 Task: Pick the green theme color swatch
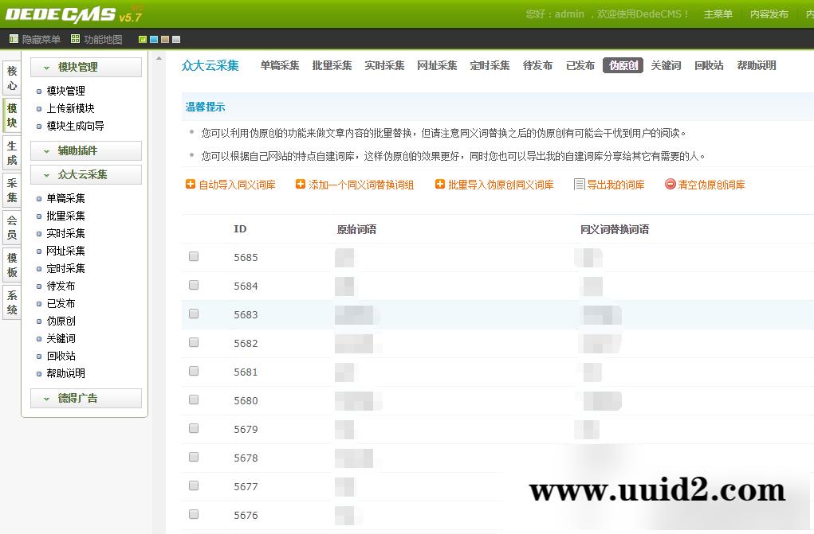pyautogui.click(x=143, y=38)
